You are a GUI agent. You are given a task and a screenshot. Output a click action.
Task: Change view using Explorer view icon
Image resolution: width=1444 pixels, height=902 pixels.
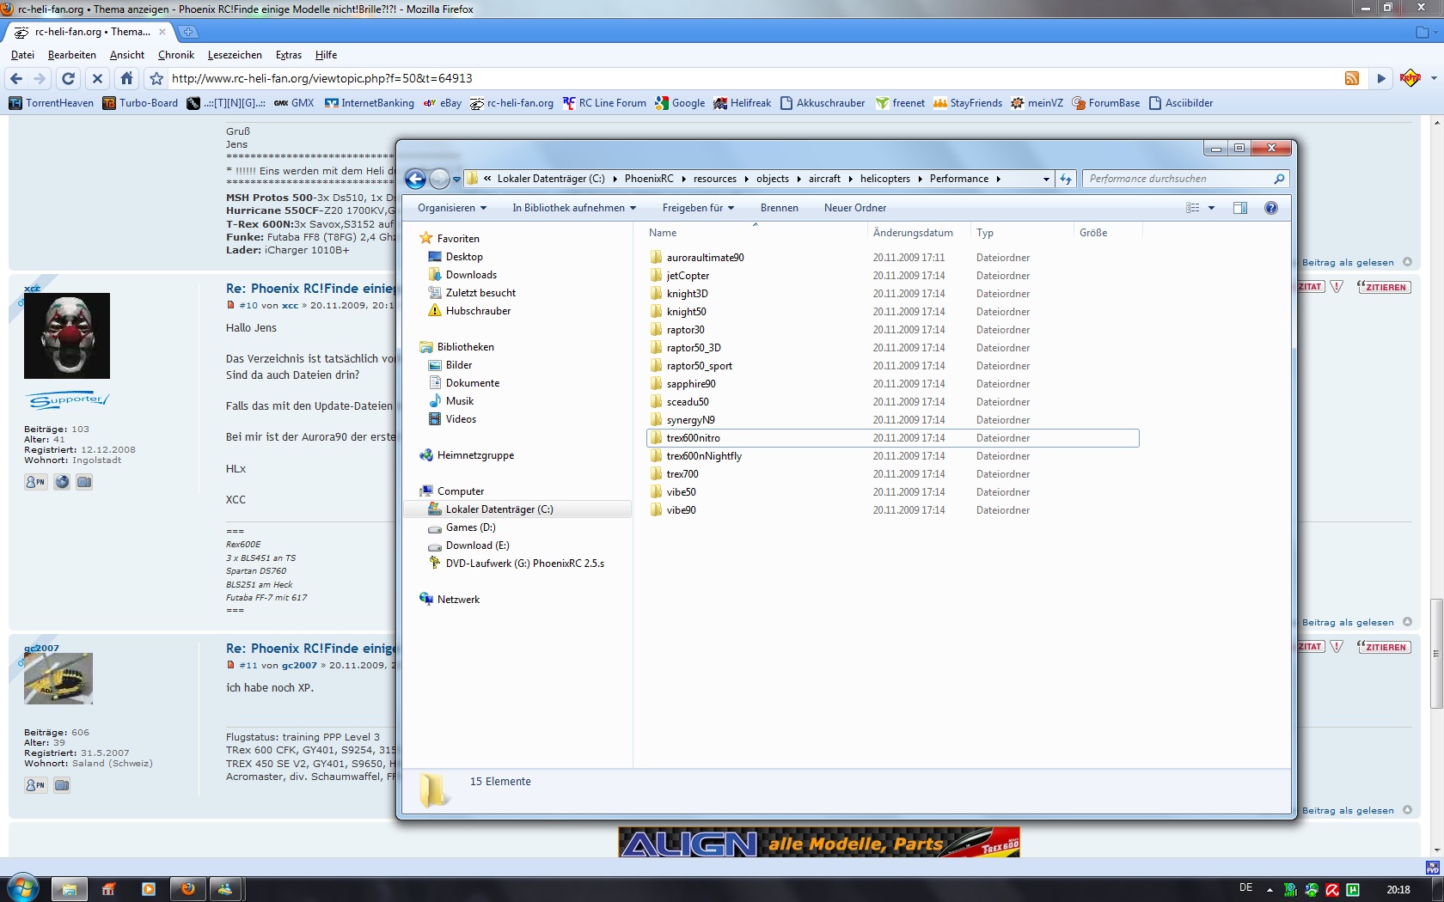(x=1193, y=208)
